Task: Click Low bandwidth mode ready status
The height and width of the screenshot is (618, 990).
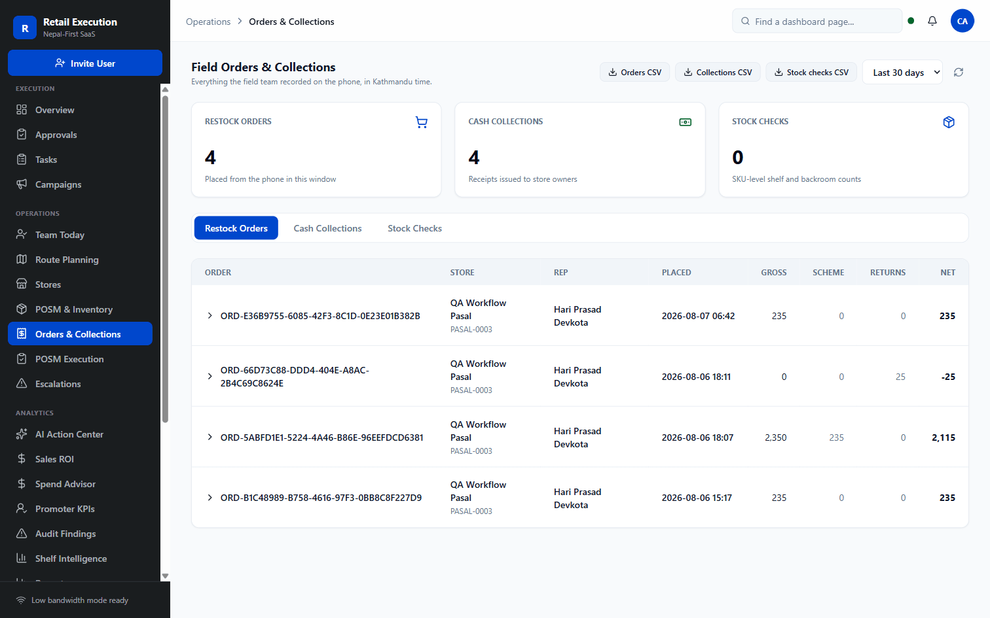Action: [x=80, y=600]
